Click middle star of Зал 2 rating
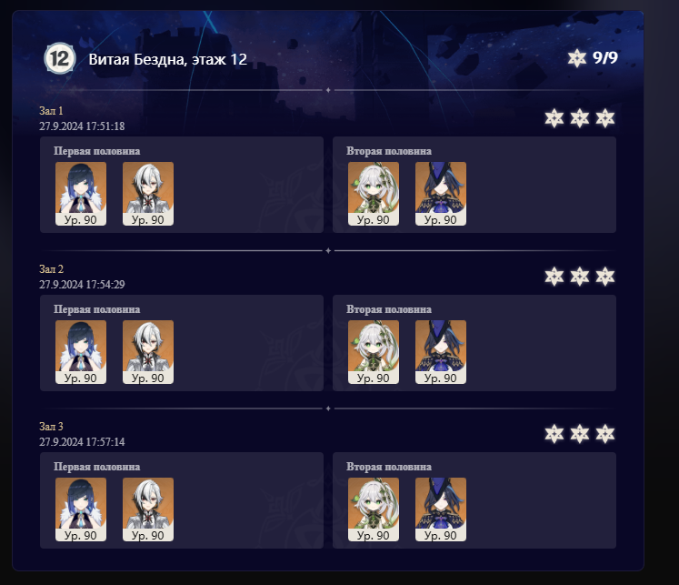 coord(579,277)
